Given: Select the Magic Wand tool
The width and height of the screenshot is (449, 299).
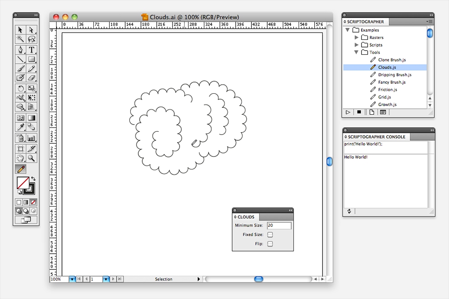Looking at the screenshot, I should 20,39.
